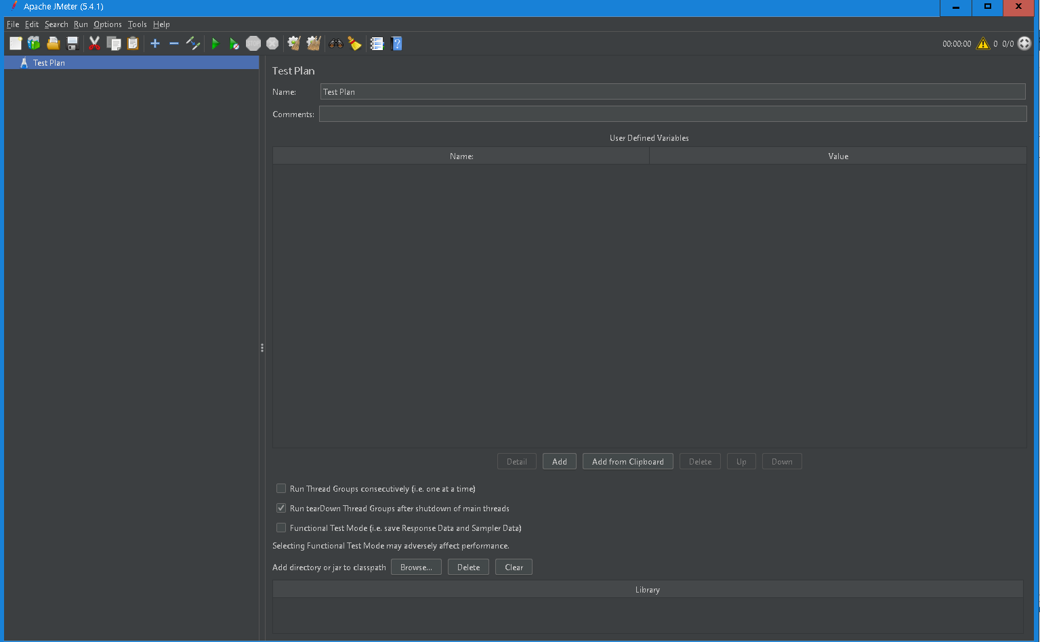Click the Up button
Image resolution: width=1040 pixels, height=642 pixels.
click(x=741, y=461)
